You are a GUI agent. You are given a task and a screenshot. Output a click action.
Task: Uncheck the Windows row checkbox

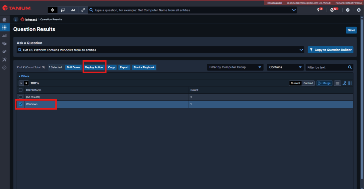[x=21, y=104]
